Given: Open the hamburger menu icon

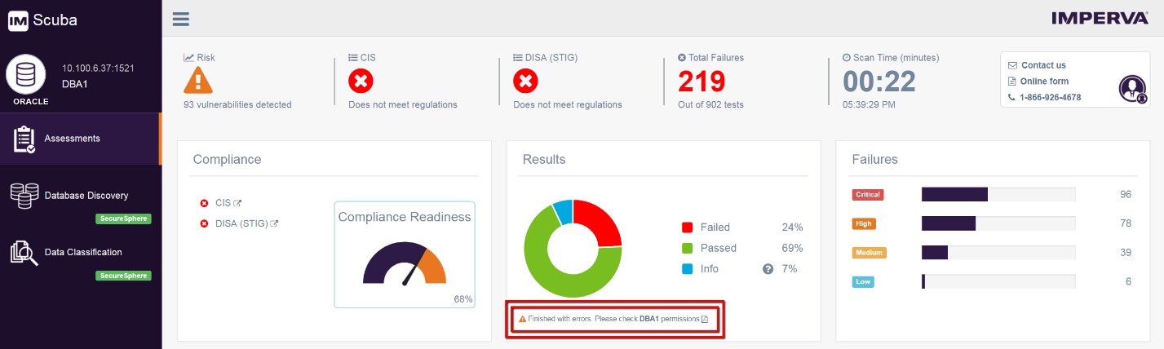Looking at the screenshot, I should click(181, 19).
